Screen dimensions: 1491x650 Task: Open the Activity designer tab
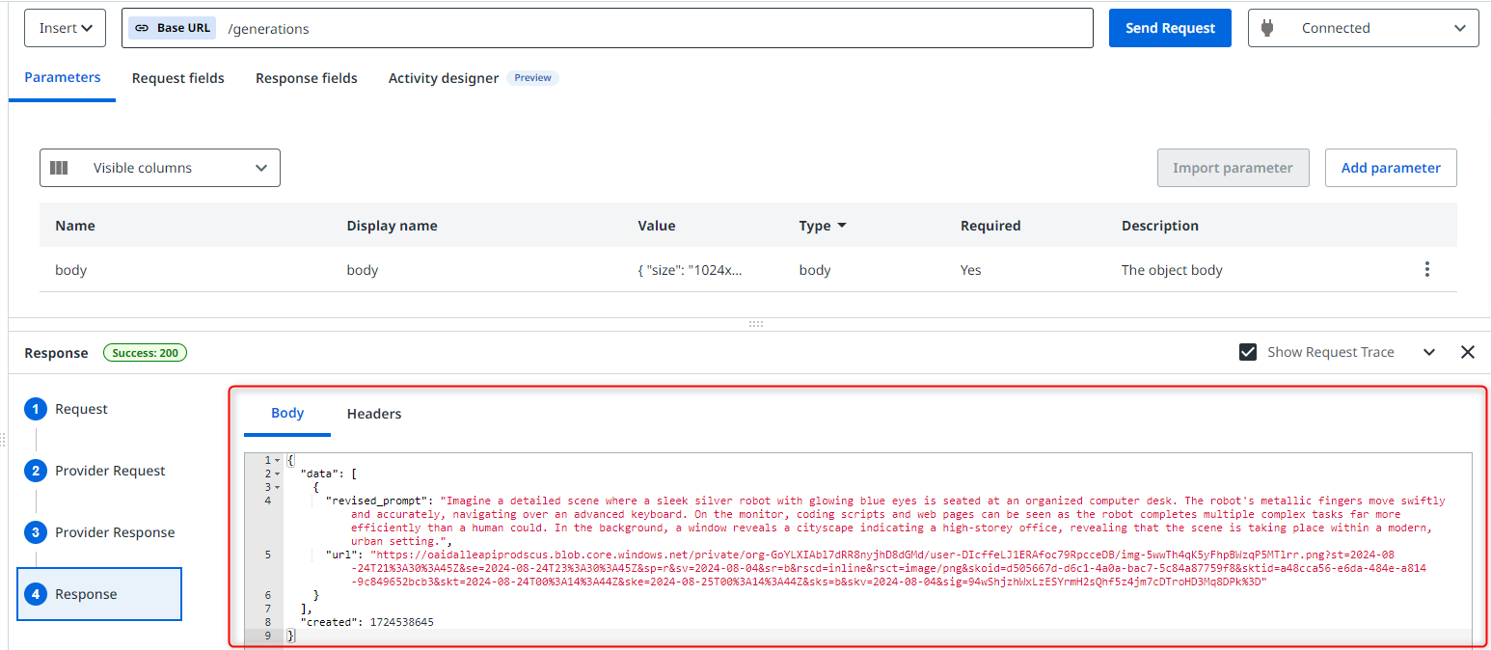444,78
